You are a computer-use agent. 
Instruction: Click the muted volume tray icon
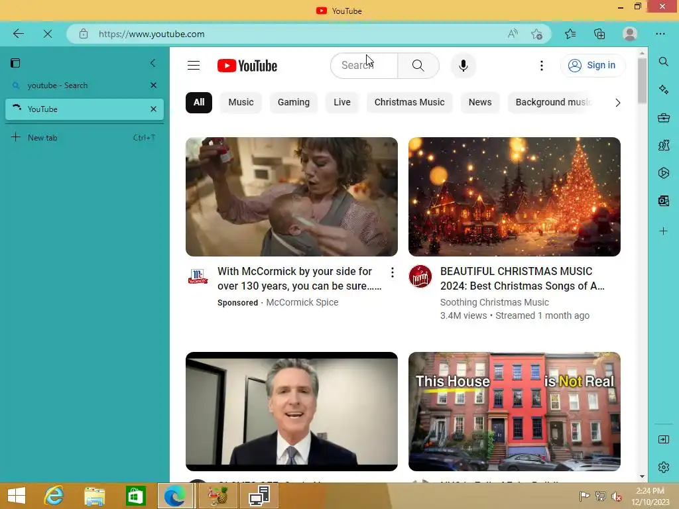[x=617, y=496]
